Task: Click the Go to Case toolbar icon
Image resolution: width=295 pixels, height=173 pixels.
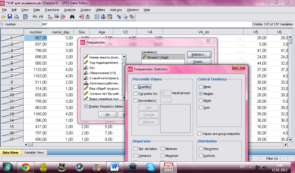Action: tap(50, 17)
